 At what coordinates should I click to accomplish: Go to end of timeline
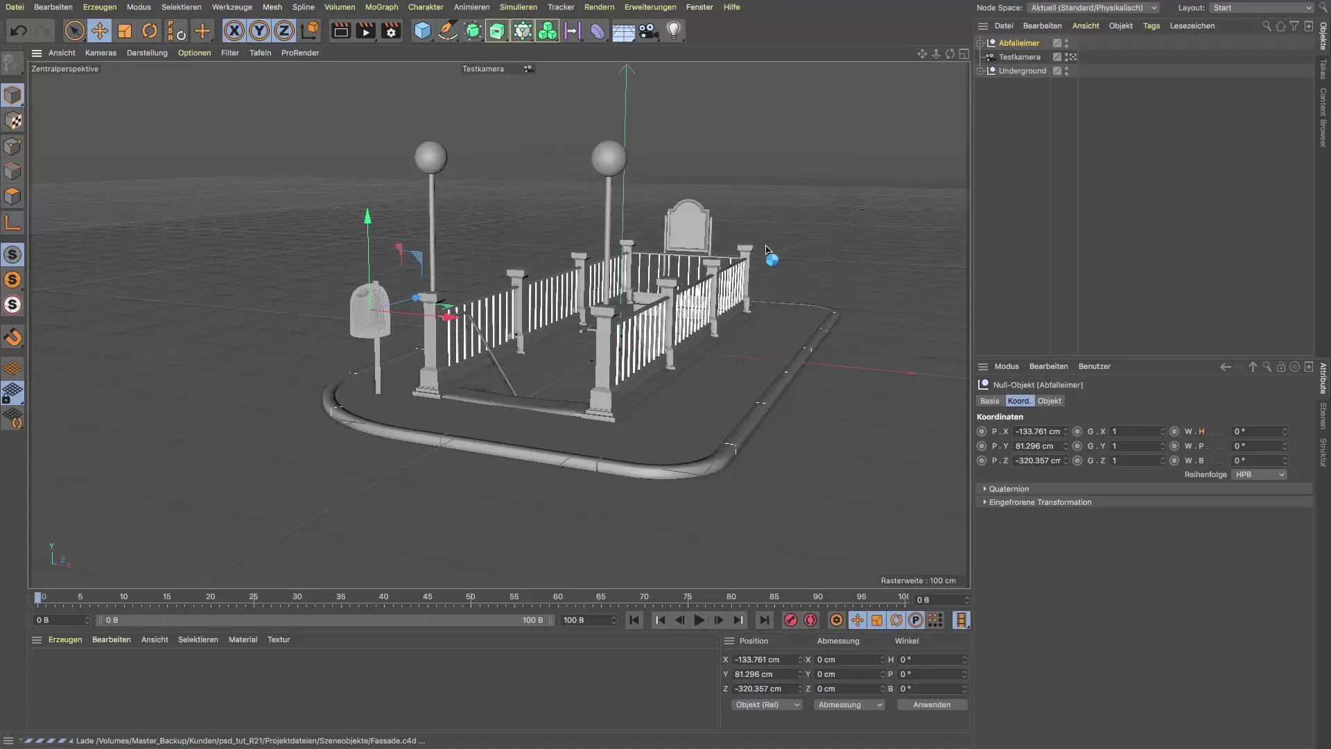[x=764, y=620]
